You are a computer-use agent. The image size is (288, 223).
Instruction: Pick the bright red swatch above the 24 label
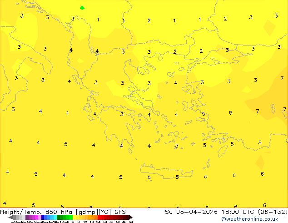[99, 217]
